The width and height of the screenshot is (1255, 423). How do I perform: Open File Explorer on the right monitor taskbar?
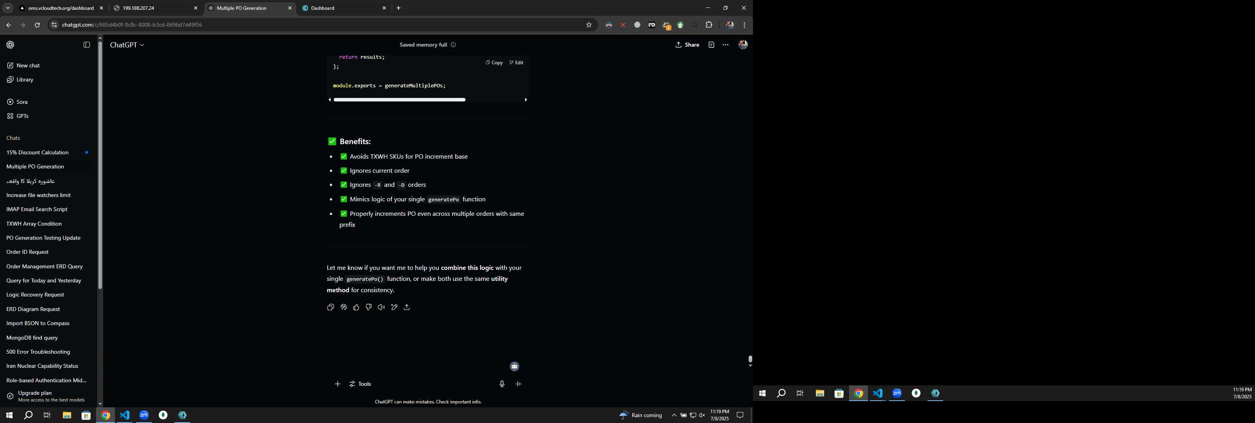pyautogui.click(x=820, y=393)
